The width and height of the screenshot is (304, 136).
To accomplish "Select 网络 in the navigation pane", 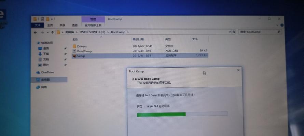I will tap(42, 87).
